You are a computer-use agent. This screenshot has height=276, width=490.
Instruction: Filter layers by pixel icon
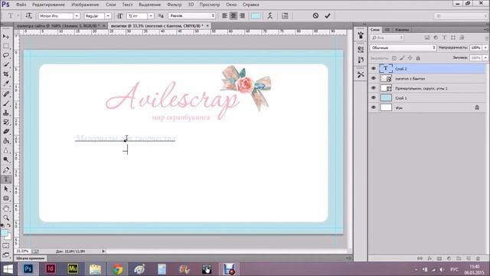(427, 38)
